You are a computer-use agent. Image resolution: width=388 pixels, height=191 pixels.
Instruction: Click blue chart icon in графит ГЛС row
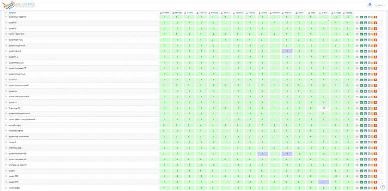coord(365,176)
